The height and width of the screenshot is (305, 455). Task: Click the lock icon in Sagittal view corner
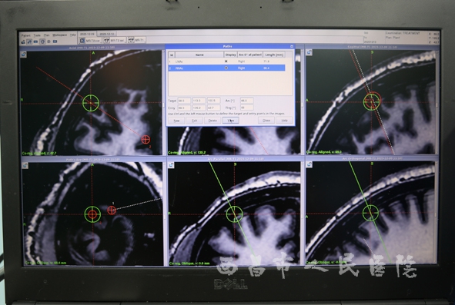tap(309, 52)
